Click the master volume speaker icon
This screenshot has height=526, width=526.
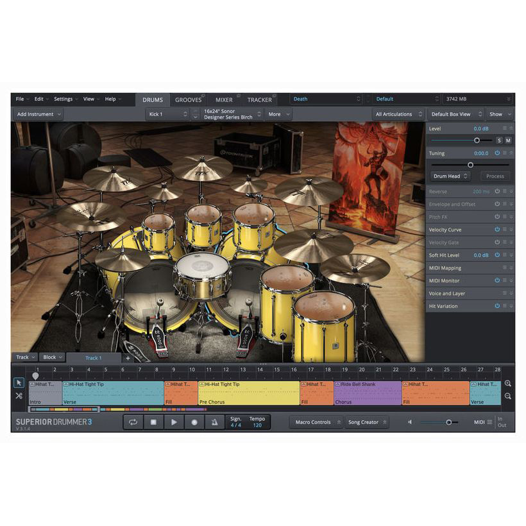[410, 422]
